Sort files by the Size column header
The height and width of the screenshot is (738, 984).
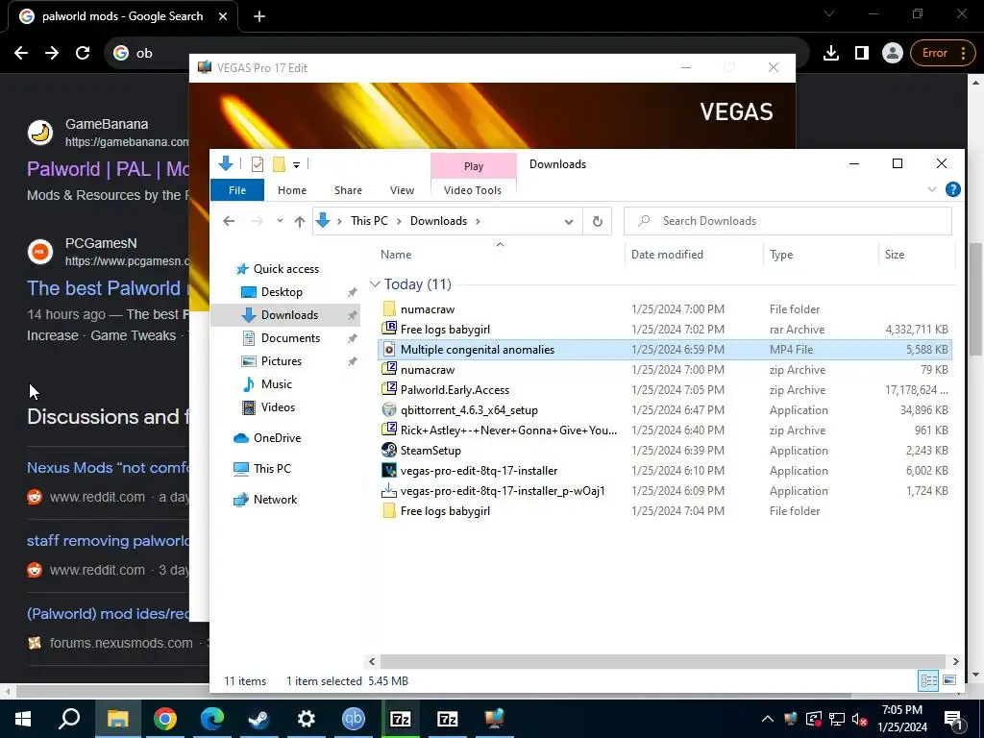coord(895,254)
